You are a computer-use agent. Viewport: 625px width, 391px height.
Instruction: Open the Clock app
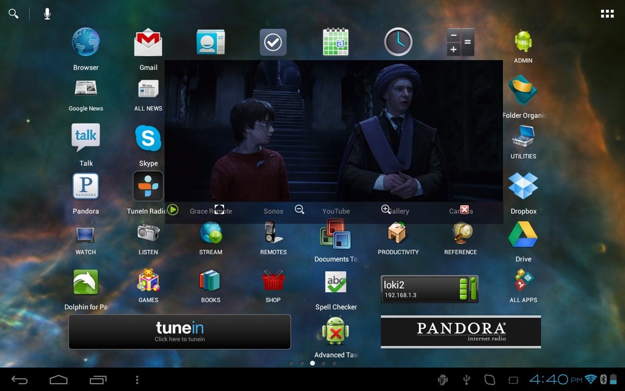pos(398,42)
